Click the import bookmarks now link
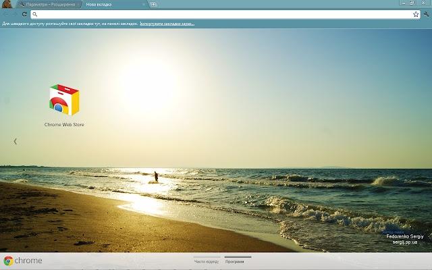 tap(167, 24)
